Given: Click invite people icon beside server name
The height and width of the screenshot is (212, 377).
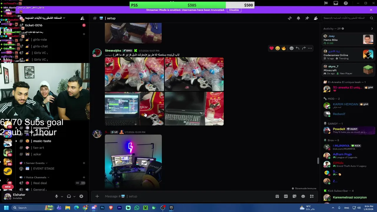Looking at the screenshot, I should (x=82, y=18).
